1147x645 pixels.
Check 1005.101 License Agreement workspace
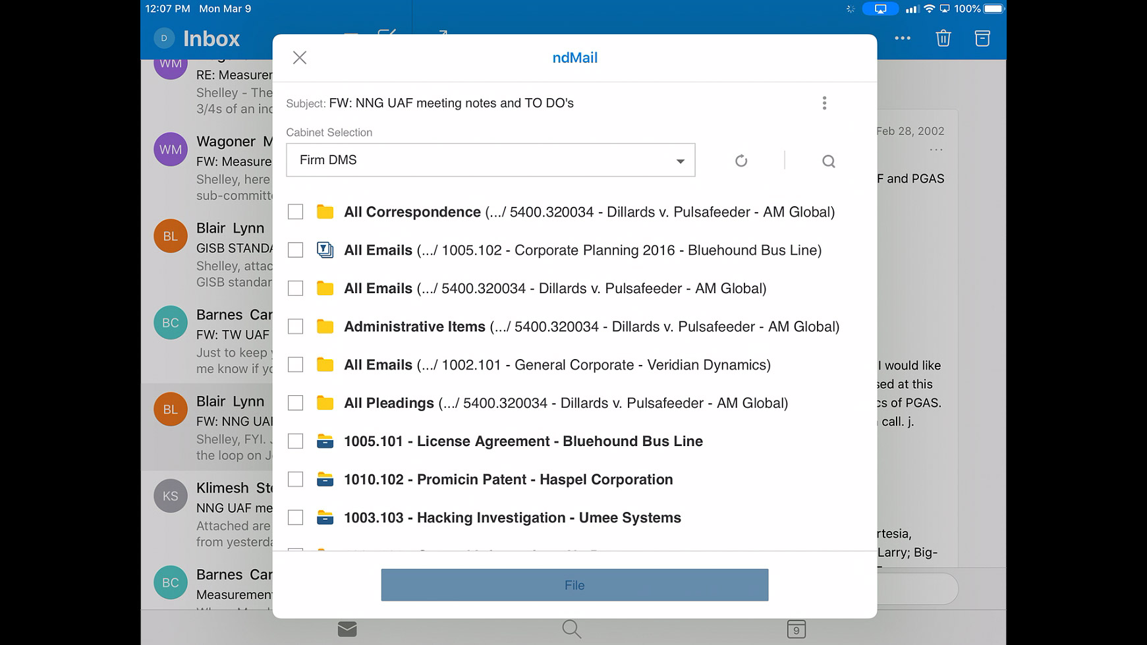(x=296, y=441)
